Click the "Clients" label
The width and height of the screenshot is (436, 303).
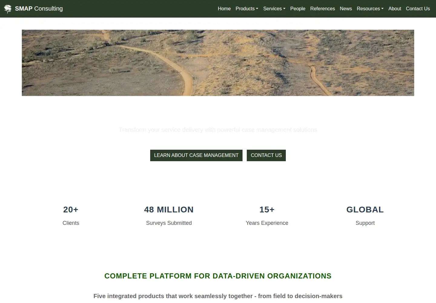pyautogui.click(x=71, y=223)
